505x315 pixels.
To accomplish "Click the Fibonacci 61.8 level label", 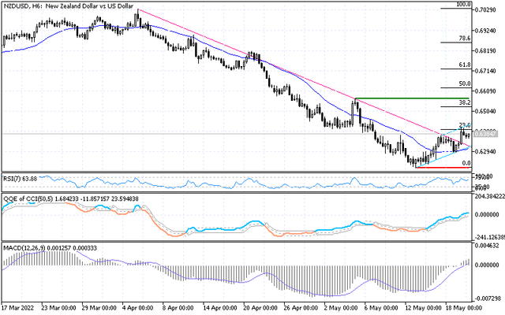I will 465,65.
